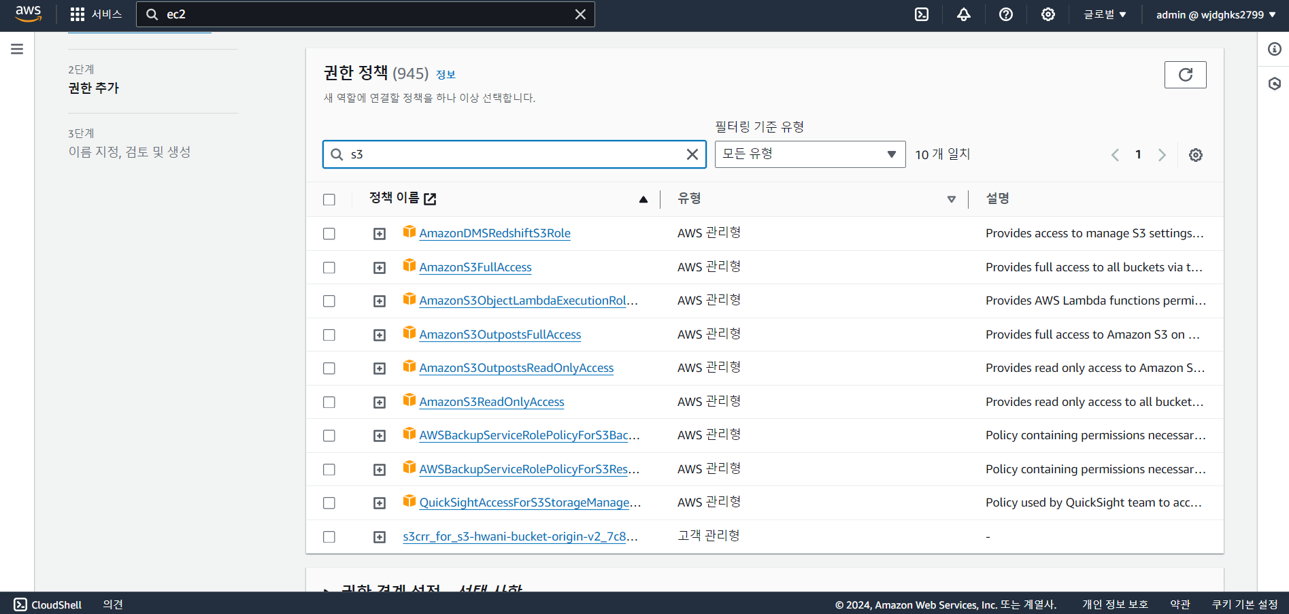Open the help question mark menu

(1006, 14)
